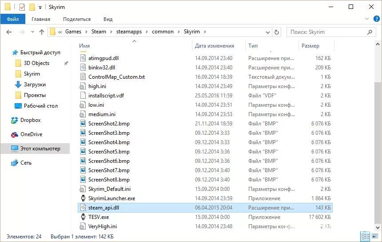Click the ScreenShot5.bmp image icon
This screenshot has width=382, height=242.
[x=83, y=152]
